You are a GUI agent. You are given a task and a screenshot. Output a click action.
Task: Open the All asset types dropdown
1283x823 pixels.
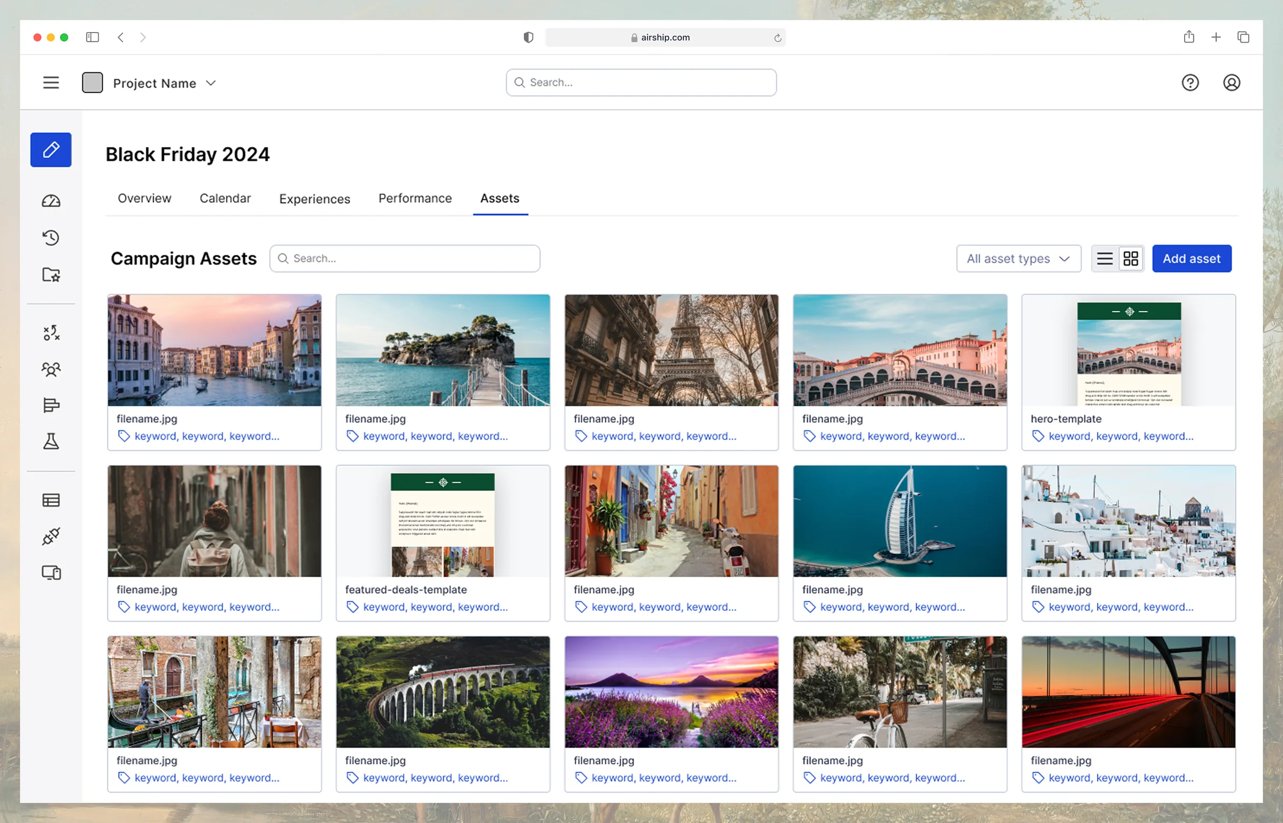click(1018, 259)
